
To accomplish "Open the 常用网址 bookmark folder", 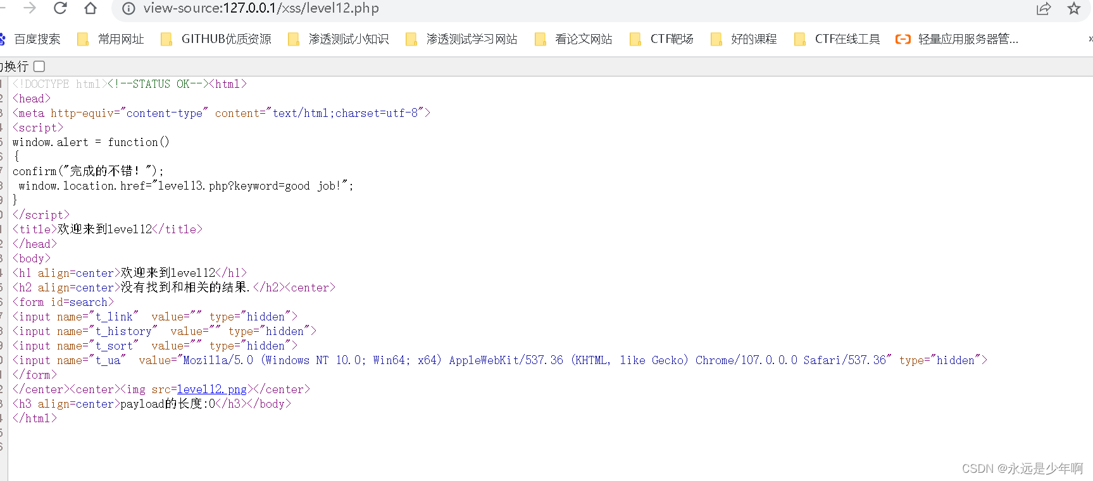I will click(111, 39).
